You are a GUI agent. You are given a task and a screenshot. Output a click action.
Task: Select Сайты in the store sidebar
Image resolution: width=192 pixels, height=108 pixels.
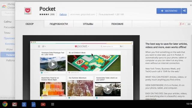pos(7,22)
